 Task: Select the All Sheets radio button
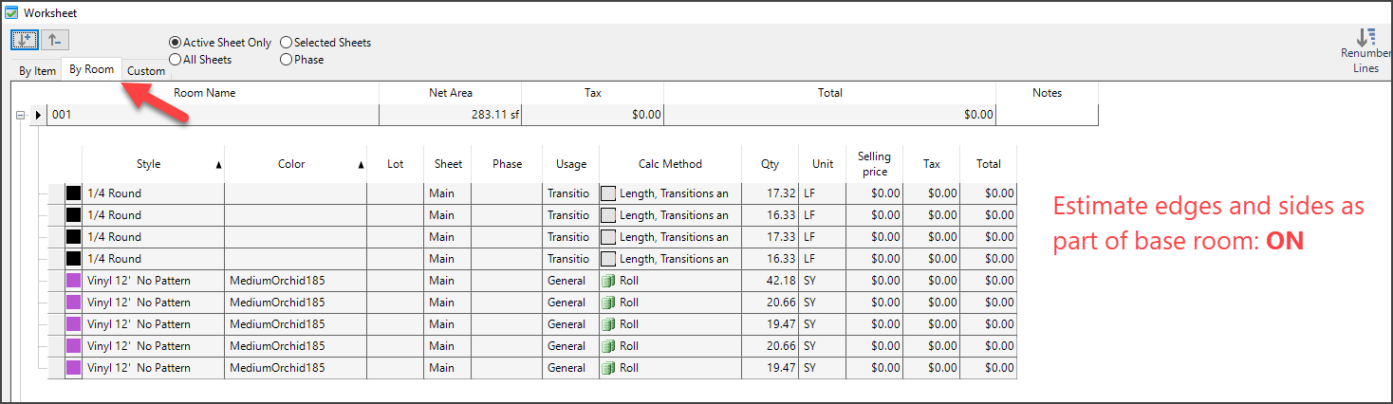coord(175,60)
